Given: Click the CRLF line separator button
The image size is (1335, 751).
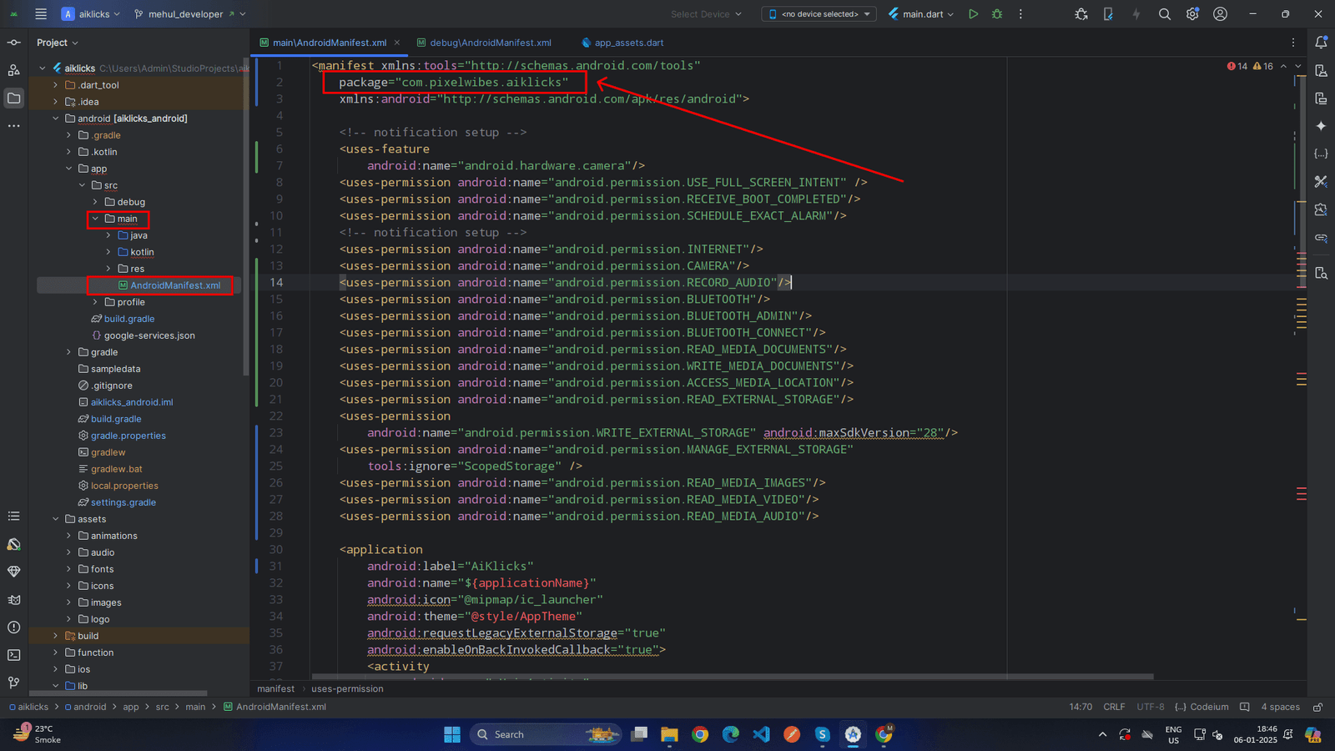Looking at the screenshot, I should (x=1114, y=707).
